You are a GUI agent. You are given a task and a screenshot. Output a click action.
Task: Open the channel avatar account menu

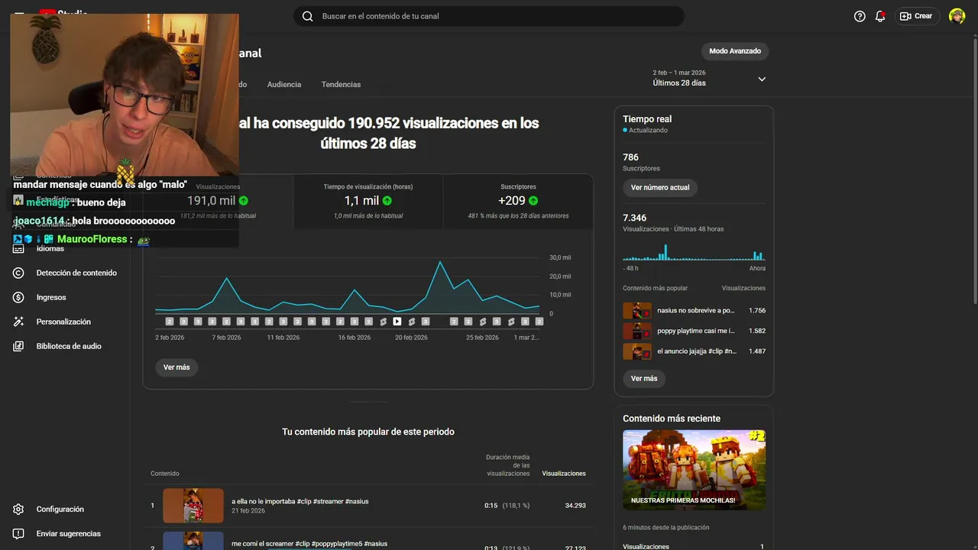coord(957,16)
